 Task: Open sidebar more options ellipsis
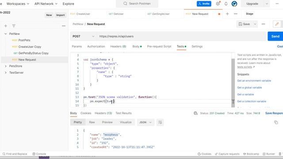[64, 26]
